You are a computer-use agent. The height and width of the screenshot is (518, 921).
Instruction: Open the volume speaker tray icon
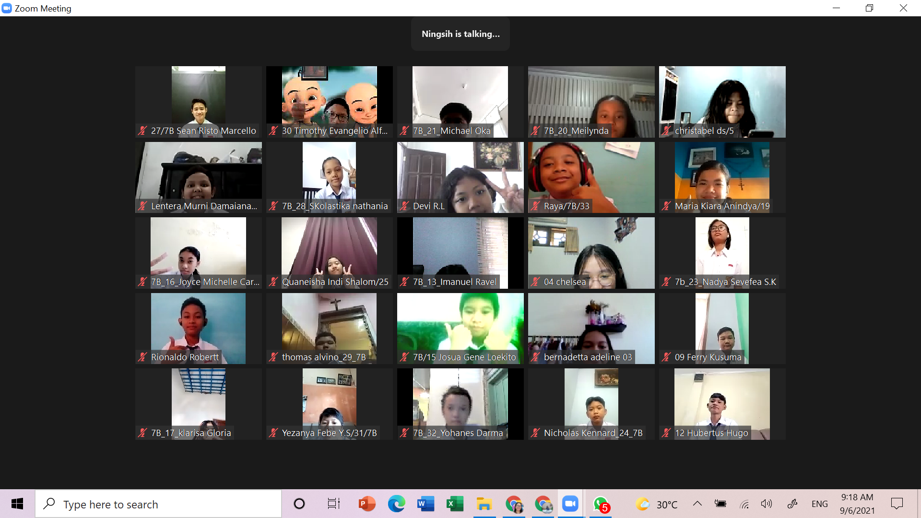pos(767,504)
